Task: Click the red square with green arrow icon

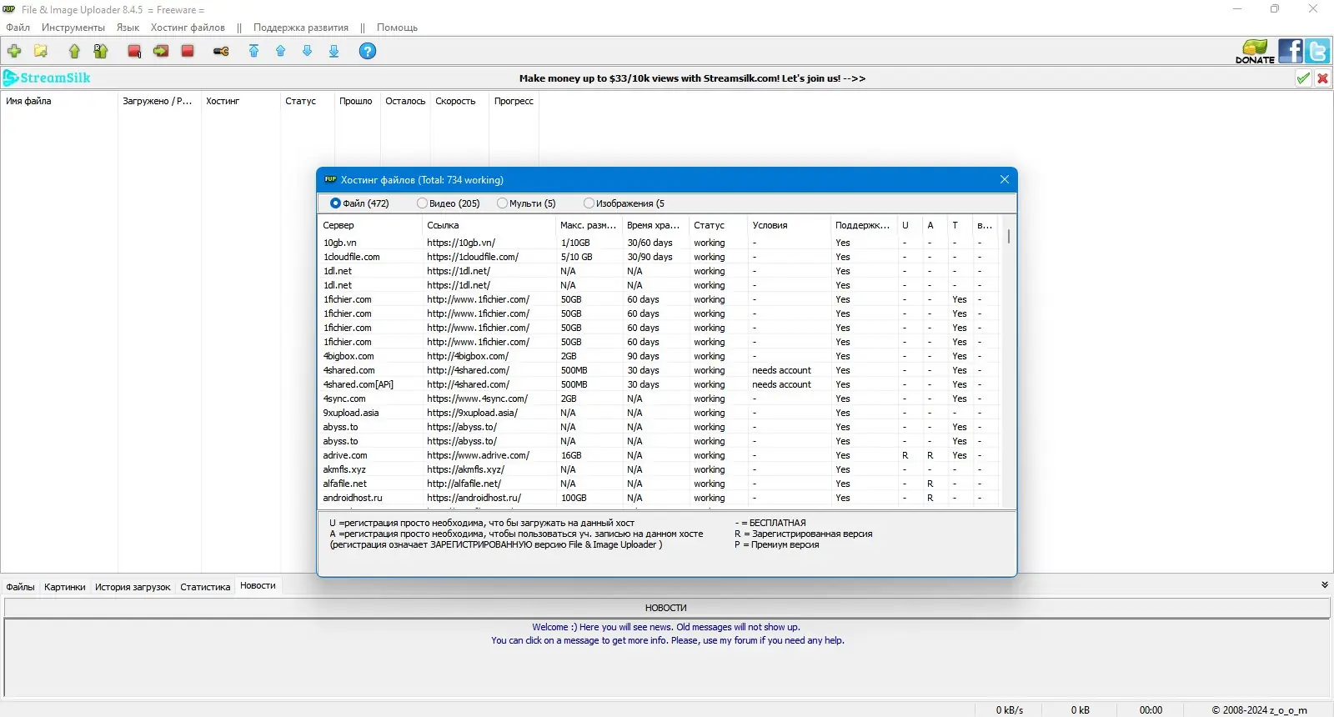Action: click(161, 52)
